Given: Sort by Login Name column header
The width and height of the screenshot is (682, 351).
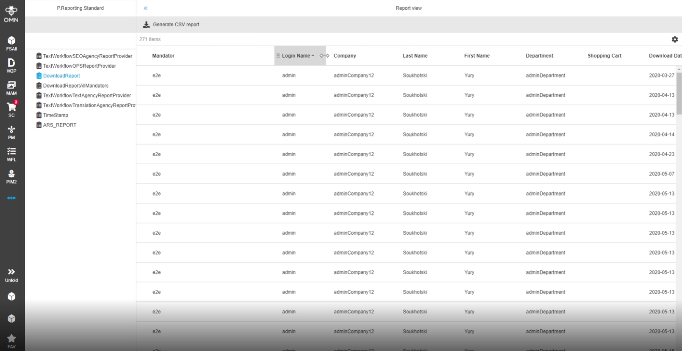Looking at the screenshot, I should click(296, 56).
